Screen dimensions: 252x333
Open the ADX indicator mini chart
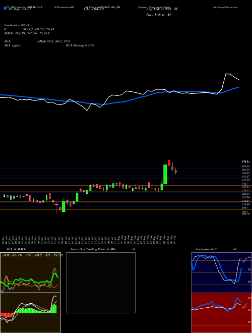pyautogui.click(x=30, y=272)
